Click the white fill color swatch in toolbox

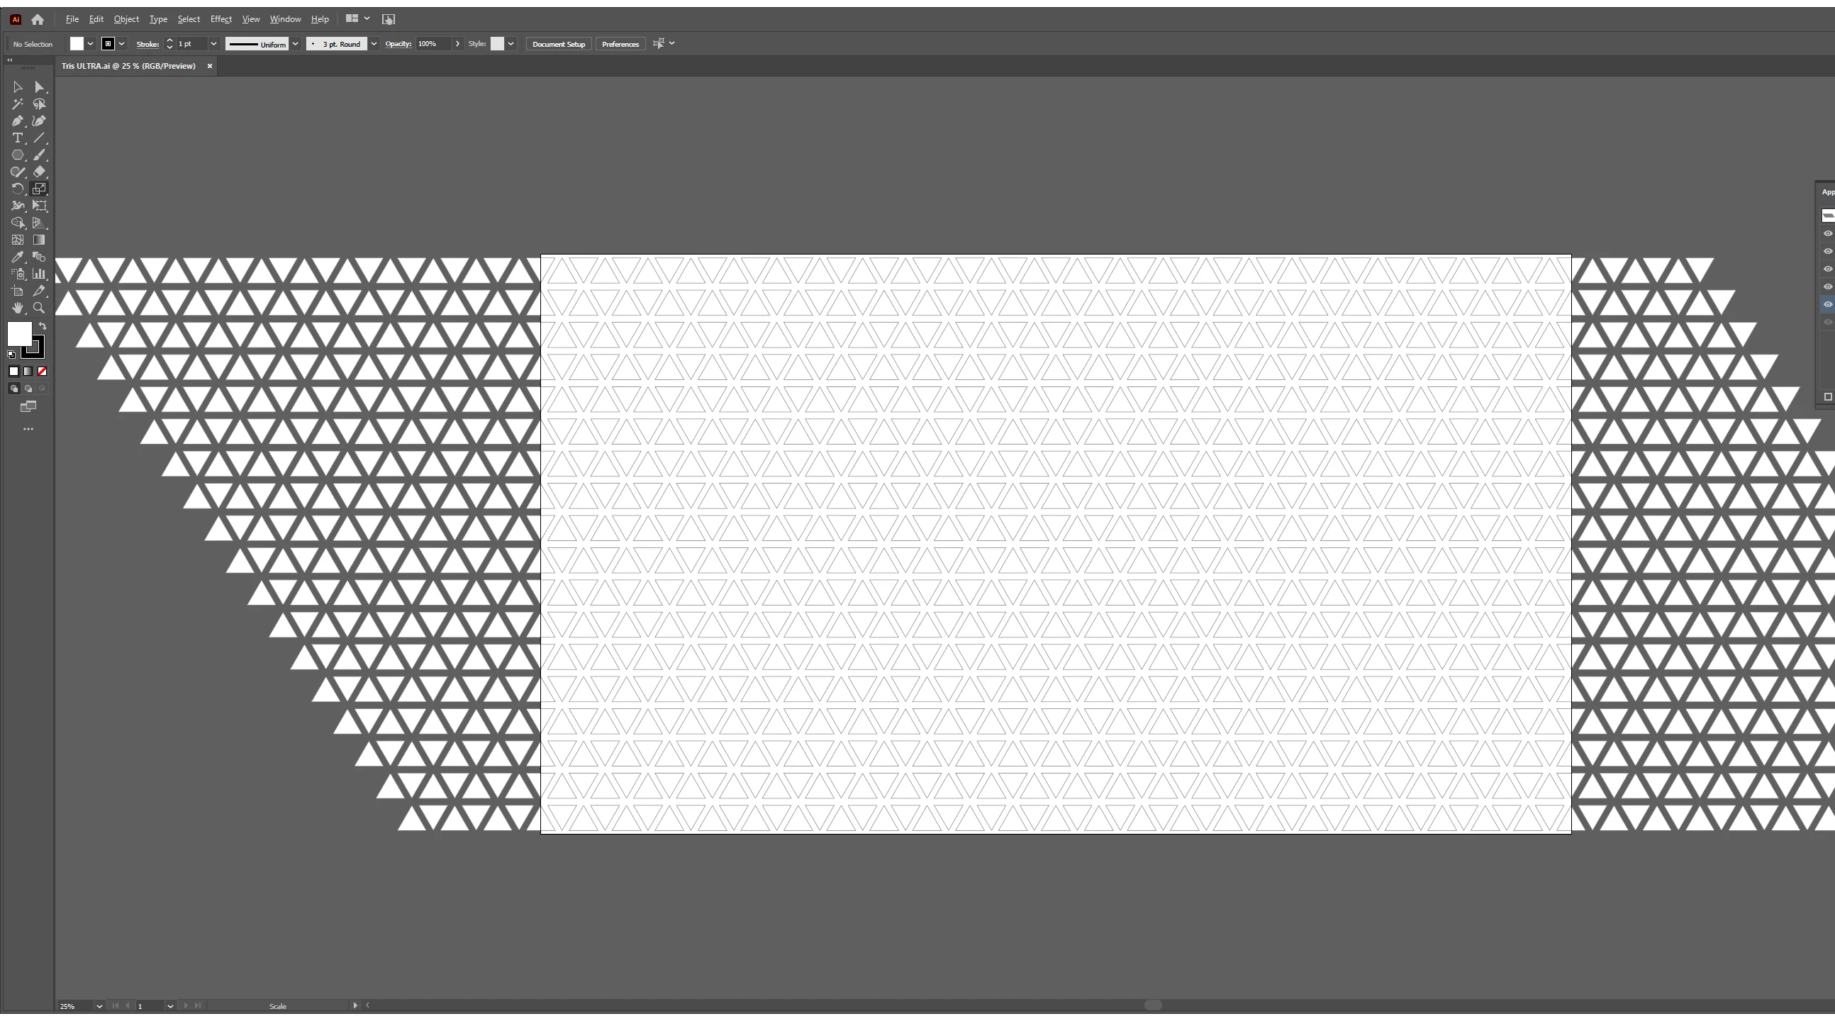18,333
